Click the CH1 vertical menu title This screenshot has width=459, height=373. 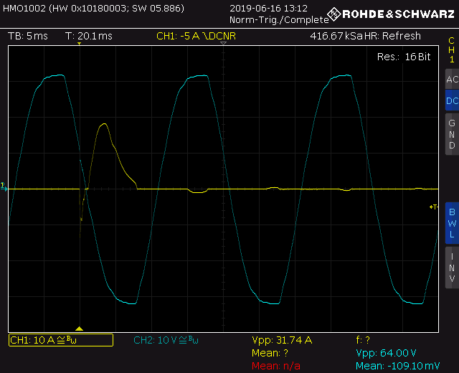452,49
